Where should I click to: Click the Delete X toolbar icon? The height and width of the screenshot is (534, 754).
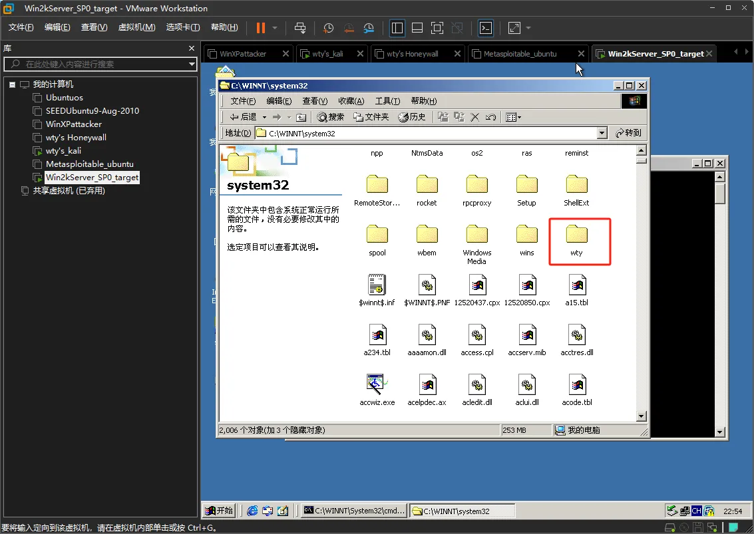(x=474, y=117)
